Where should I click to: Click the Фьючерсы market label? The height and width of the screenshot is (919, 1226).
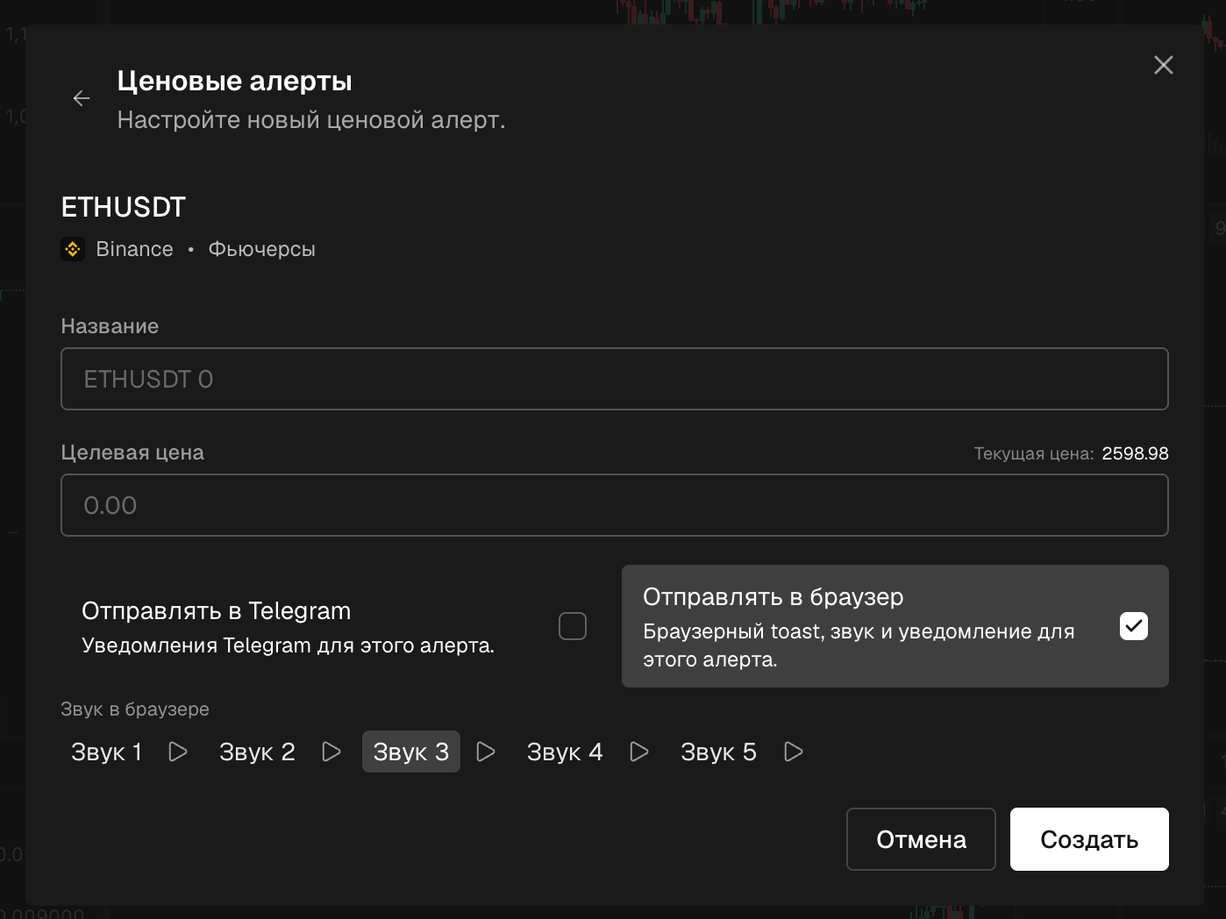click(261, 249)
